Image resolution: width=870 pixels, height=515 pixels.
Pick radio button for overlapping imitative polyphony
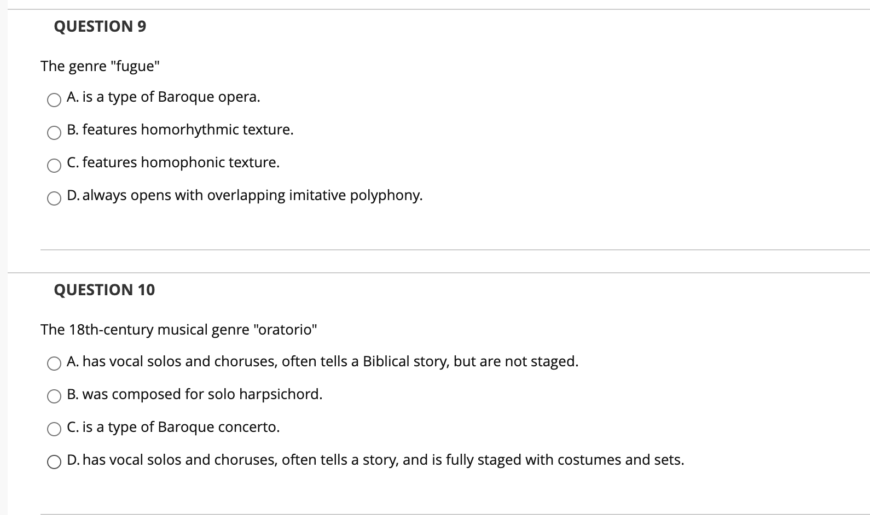tap(54, 198)
